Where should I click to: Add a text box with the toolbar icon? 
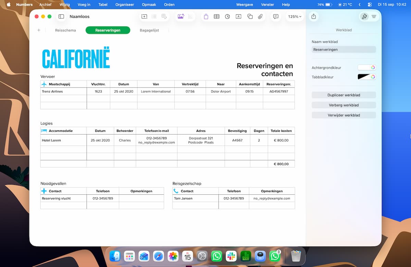click(x=239, y=16)
